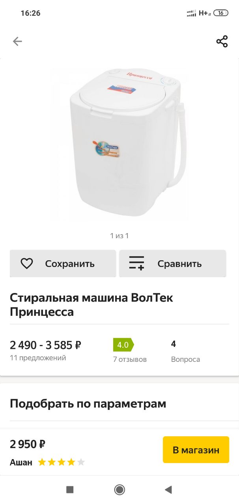Tap the compare list icon
This screenshot has height=504, width=239.
click(x=136, y=263)
